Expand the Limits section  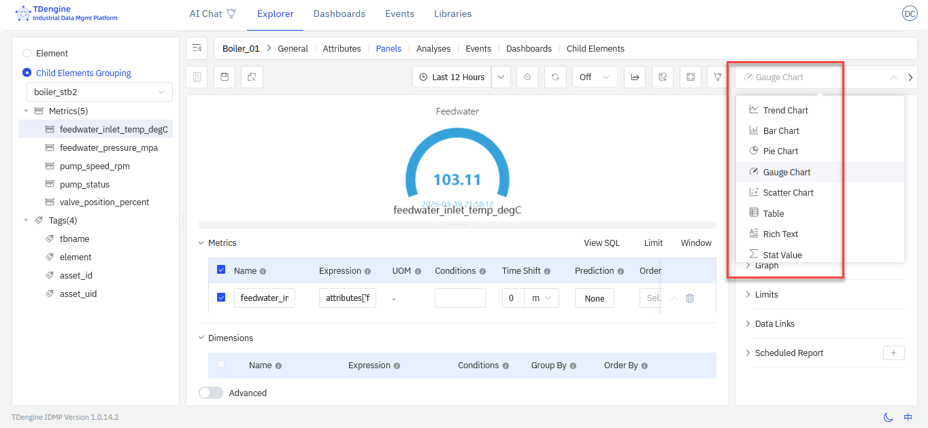(766, 294)
